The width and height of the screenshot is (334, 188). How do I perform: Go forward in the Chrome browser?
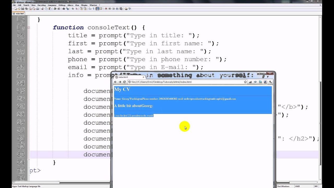click(120, 82)
